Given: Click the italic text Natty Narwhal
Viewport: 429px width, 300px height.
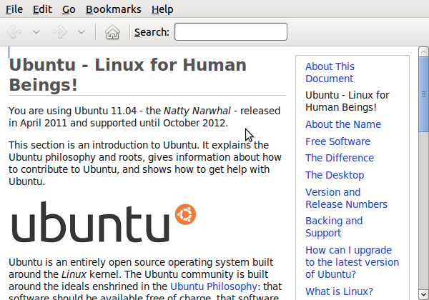Looking at the screenshot, I should click(x=197, y=111).
